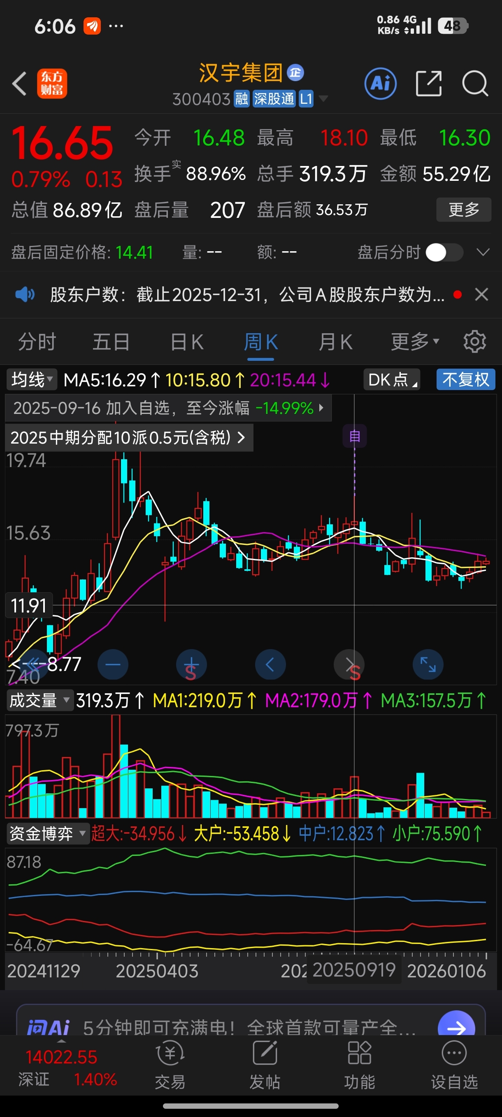
Task: Switch to the 月K tab
Action: [336, 342]
